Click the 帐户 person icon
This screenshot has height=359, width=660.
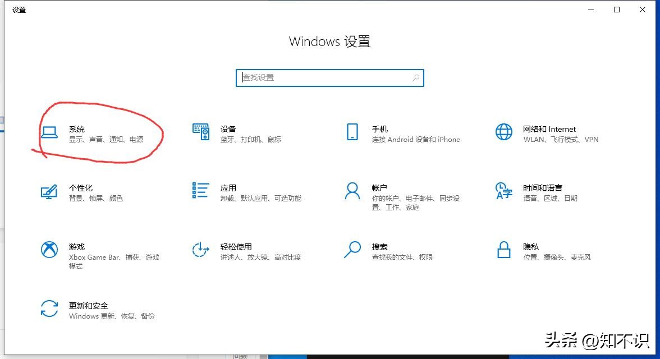coord(352,191)
